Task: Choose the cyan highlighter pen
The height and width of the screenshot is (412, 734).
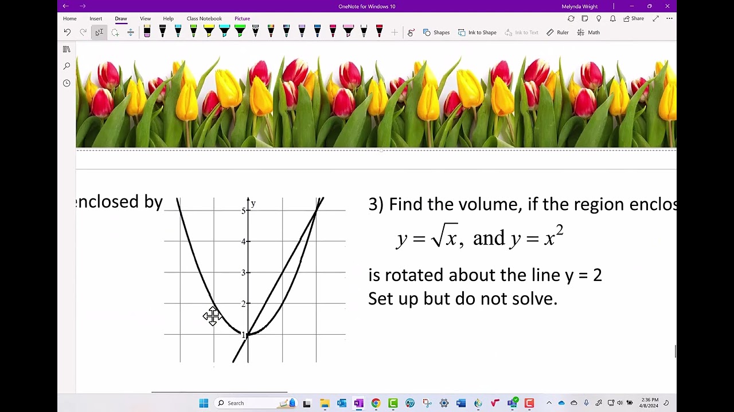Action: coord(224,31)
